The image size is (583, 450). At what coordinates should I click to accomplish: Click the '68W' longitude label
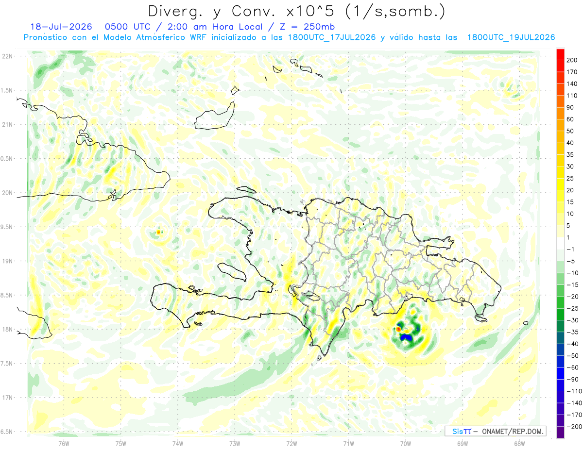coord(519,444)
